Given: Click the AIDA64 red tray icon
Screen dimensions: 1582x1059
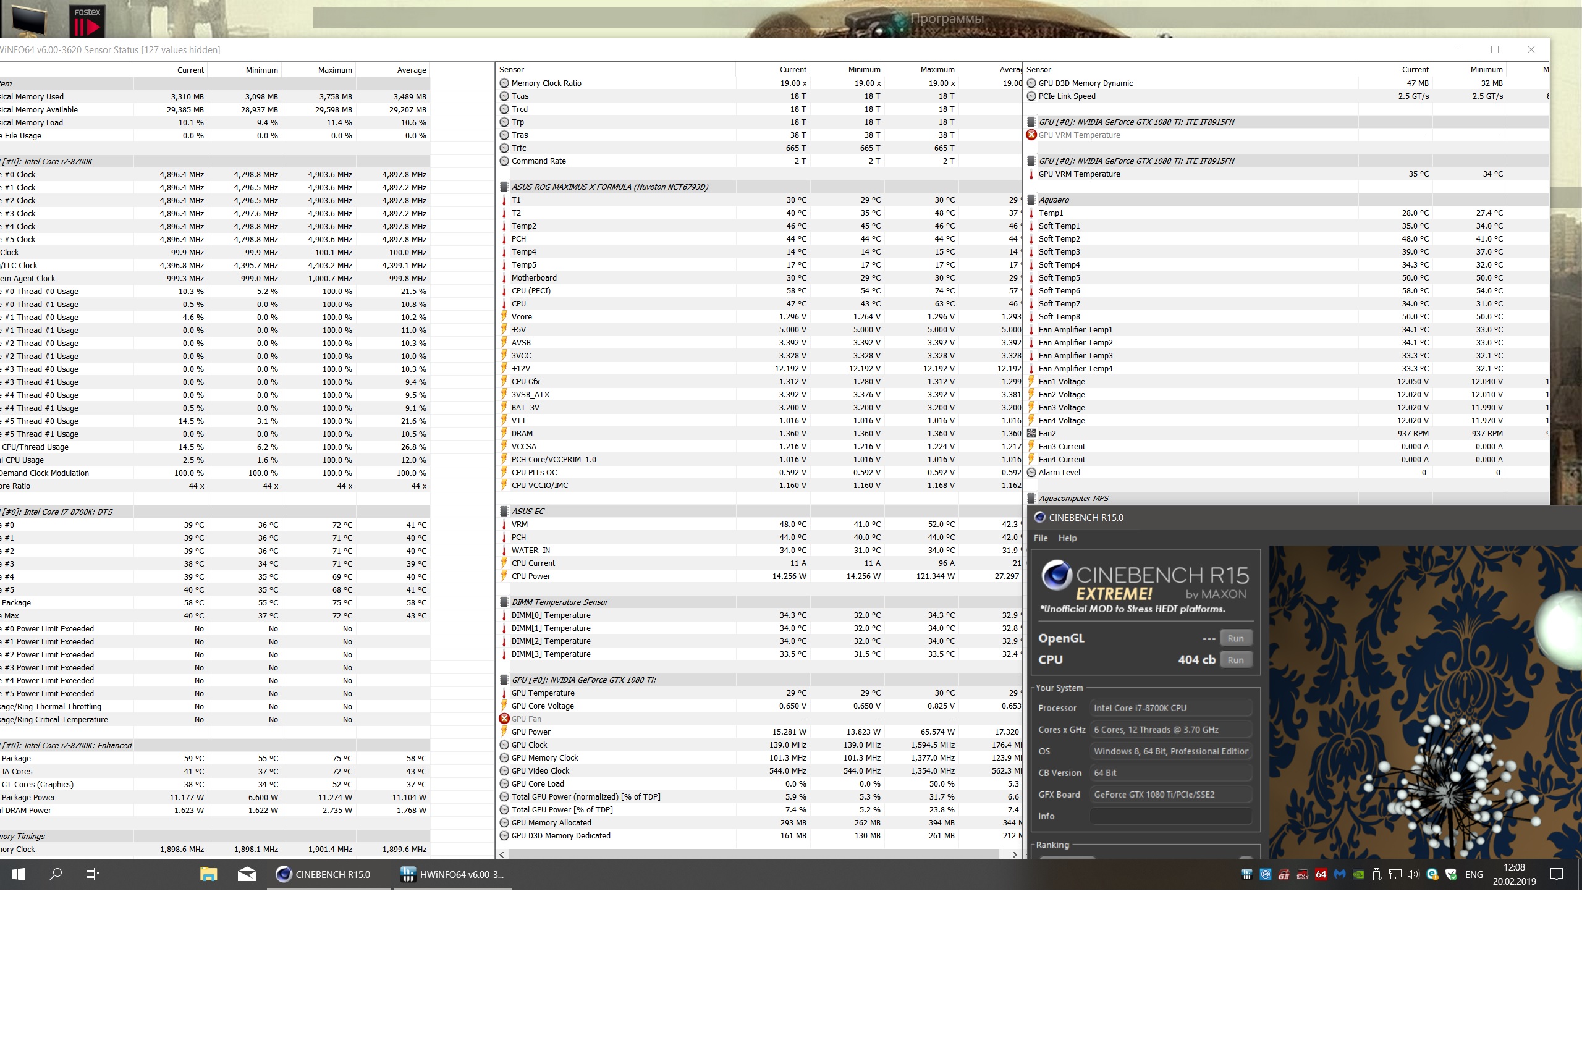Looking at the screenshot, I should 1321,874.
